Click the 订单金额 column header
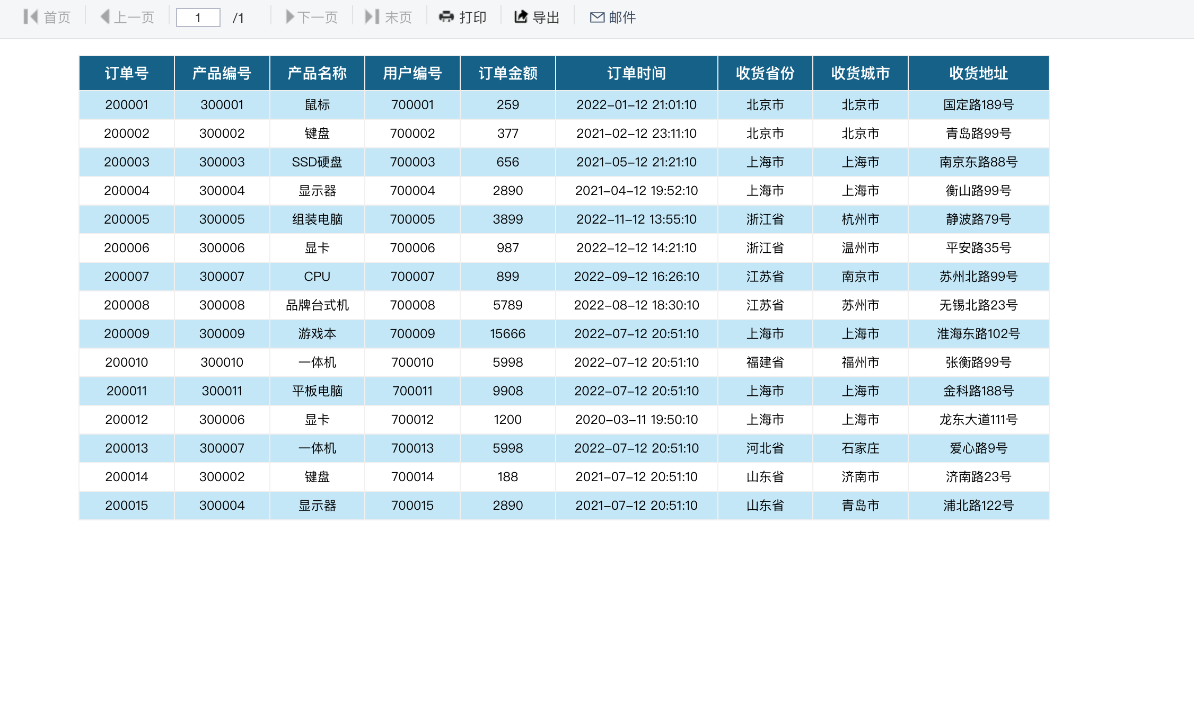This screenshot has width=1194, height=708. click(507, 73)
